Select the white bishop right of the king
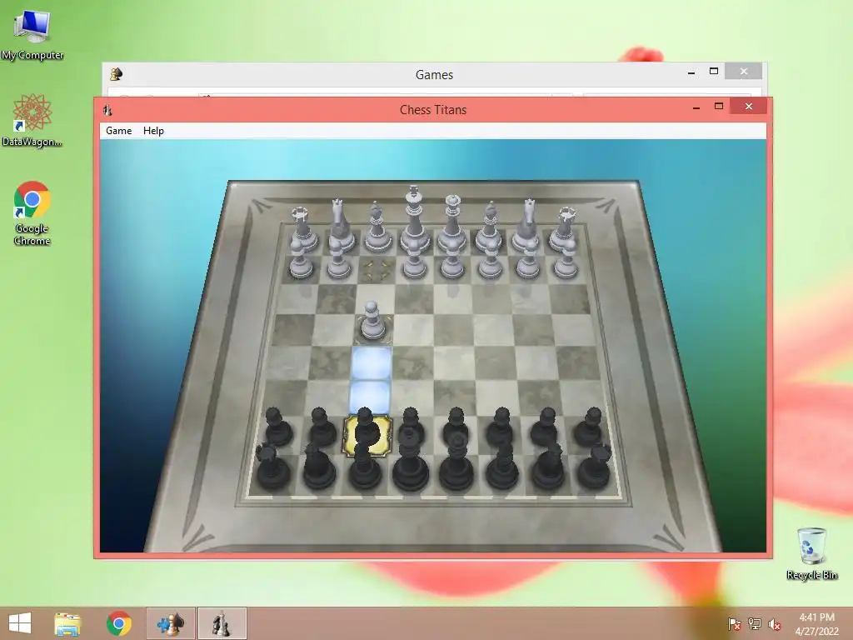 [489, 227]
